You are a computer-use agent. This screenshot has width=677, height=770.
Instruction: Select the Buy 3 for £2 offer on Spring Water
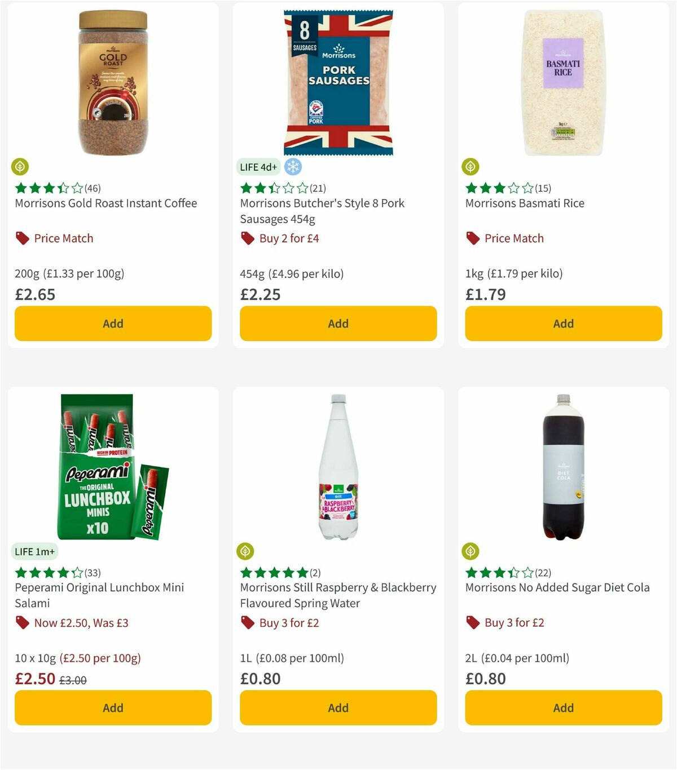(x=288, y=622)
